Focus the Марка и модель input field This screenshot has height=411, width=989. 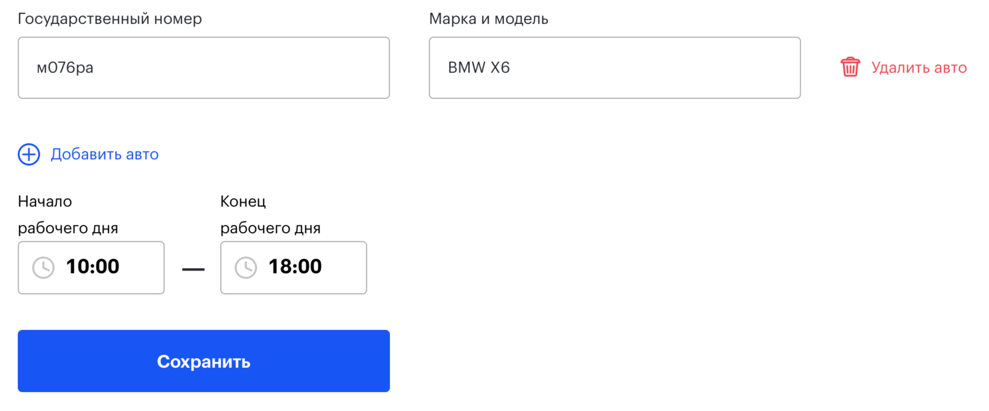coord(615,68)
